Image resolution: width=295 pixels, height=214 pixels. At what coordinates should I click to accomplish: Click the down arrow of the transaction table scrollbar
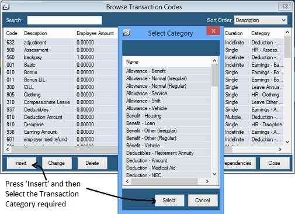pos(287,142)
